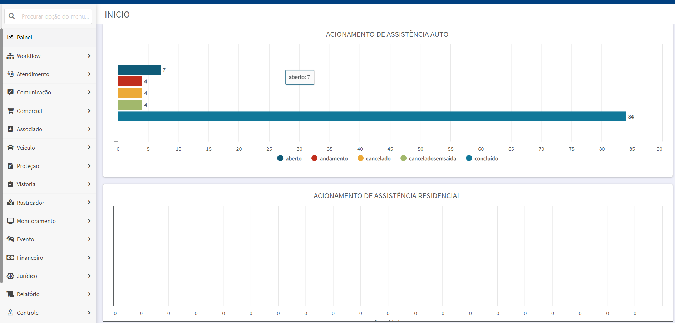The width and height of the screenshot is (675, 323).
Task: Toggle the andamento legend series
Action: tap(329, 158)
